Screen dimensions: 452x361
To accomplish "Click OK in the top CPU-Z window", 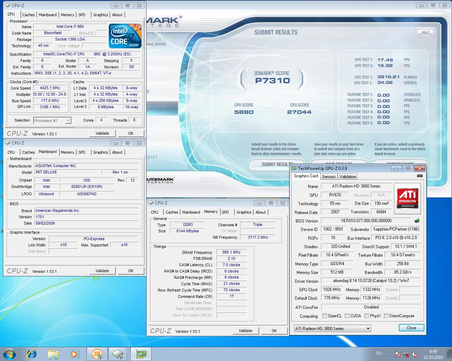I will click(131, 133).
